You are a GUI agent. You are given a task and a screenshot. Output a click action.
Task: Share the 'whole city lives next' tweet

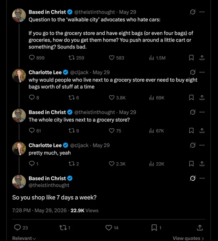coord(202,131)
